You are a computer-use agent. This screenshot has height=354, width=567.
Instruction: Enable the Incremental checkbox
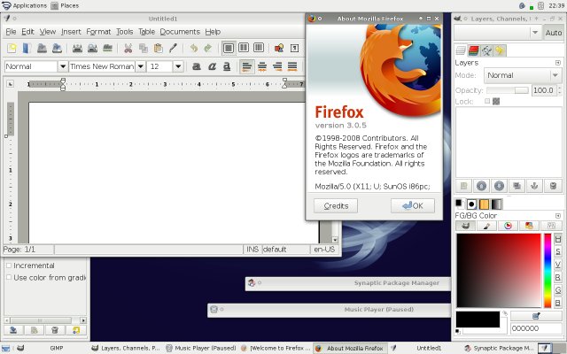click(9, 265)
